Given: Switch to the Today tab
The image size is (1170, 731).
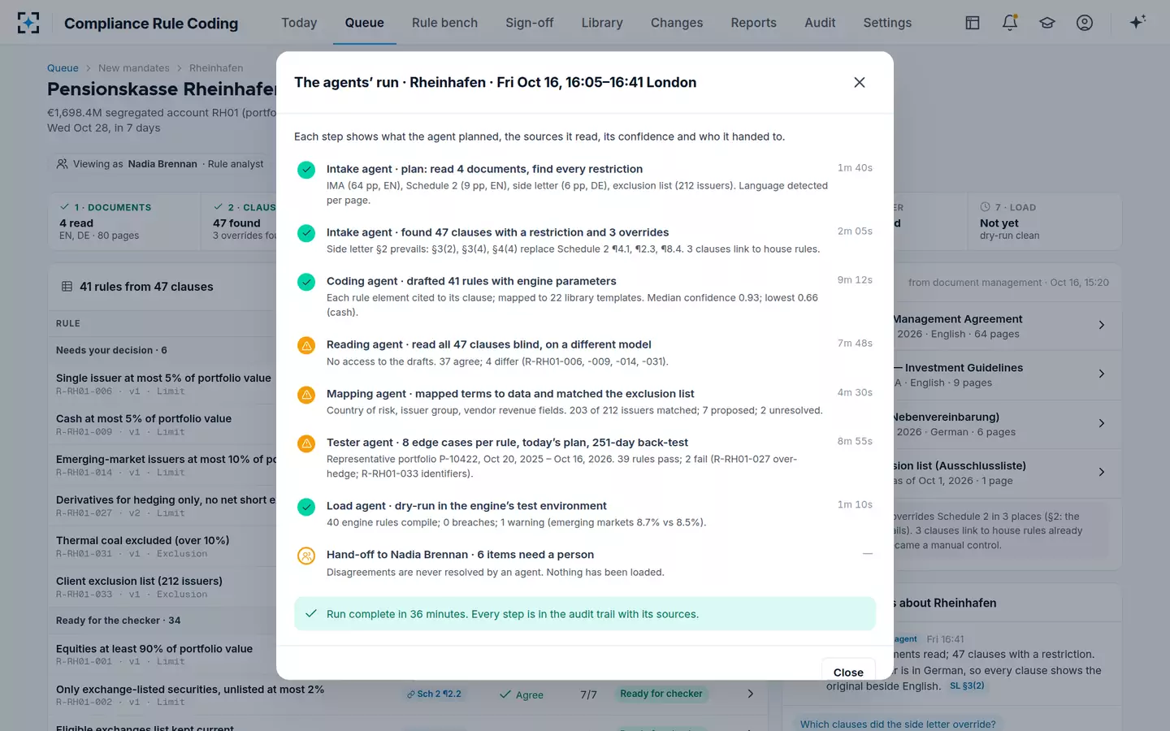Looking at the screenshot, I should pos(299,23).
